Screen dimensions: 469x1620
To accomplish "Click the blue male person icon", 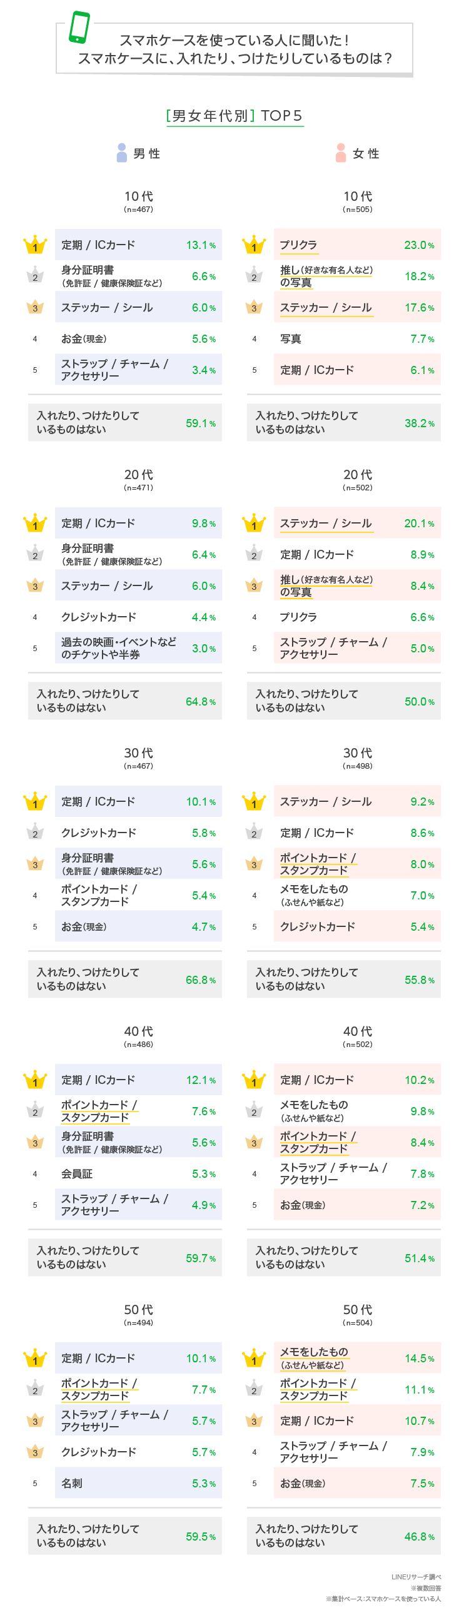I will (122, 153).
